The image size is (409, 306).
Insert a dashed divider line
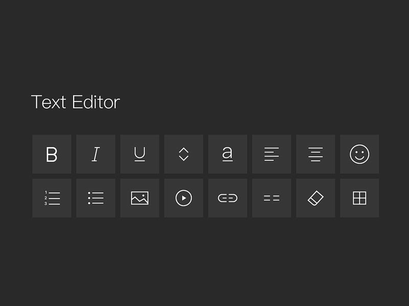pyautogui.click(x=271, y=198)
